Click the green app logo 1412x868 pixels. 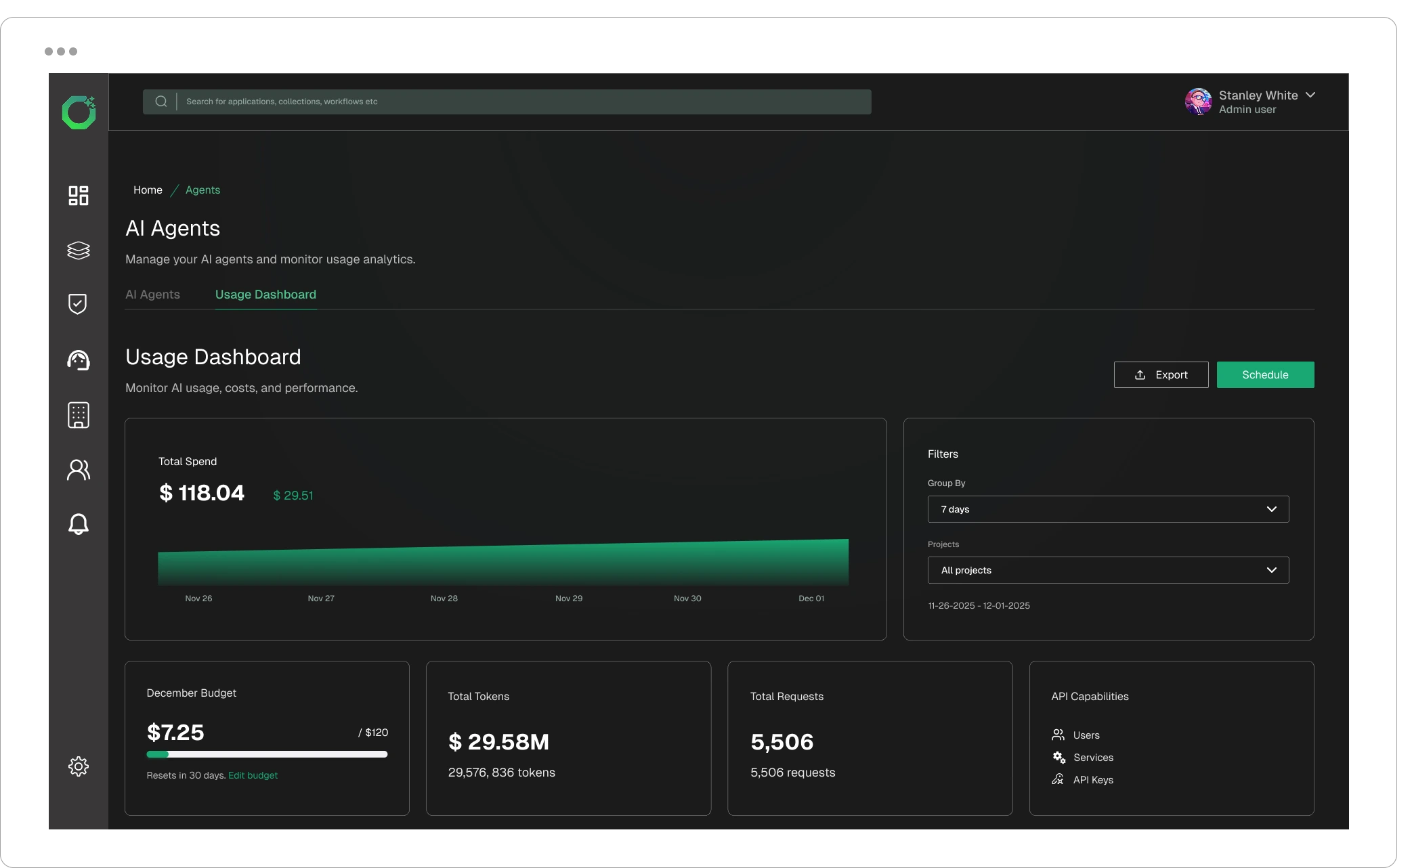coord(79,112)
